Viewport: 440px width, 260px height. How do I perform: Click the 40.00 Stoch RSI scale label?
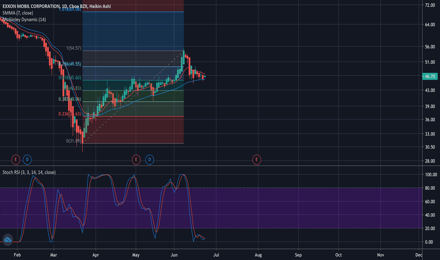click(431, 215)
